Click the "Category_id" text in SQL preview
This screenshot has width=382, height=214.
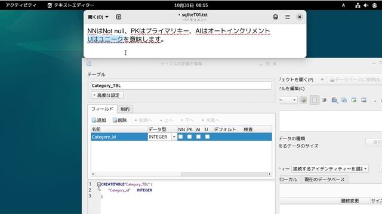119,190
